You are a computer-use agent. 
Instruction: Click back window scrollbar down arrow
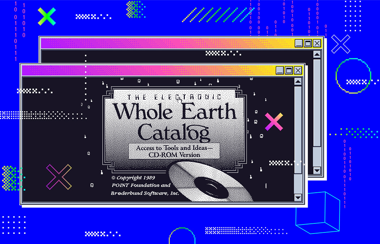[x=317, y=170]
